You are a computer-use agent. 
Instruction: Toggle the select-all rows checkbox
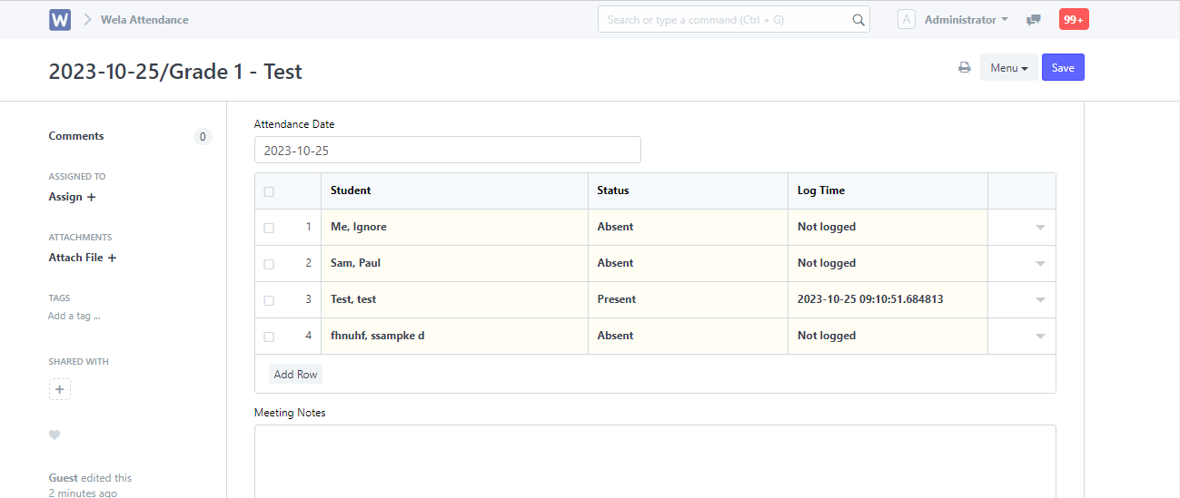pos(269,191)
